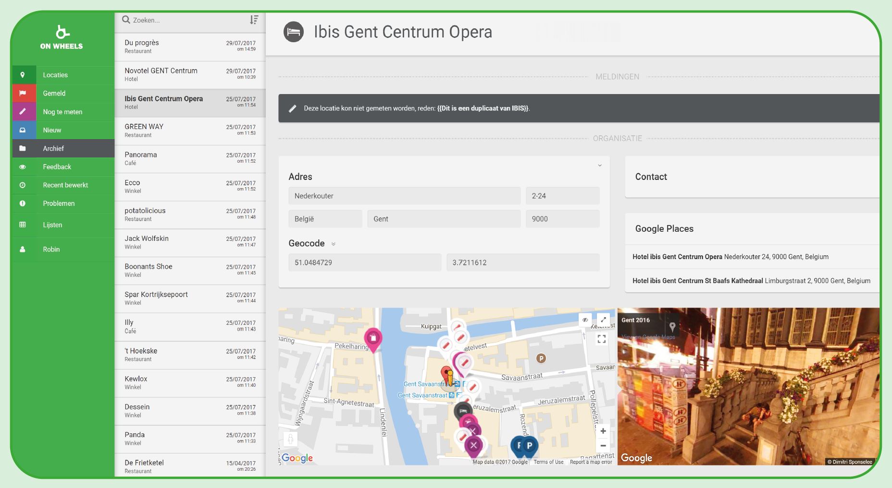Open the Nieuw menu item
The image size is (892, 488).
tap(63, 130)
